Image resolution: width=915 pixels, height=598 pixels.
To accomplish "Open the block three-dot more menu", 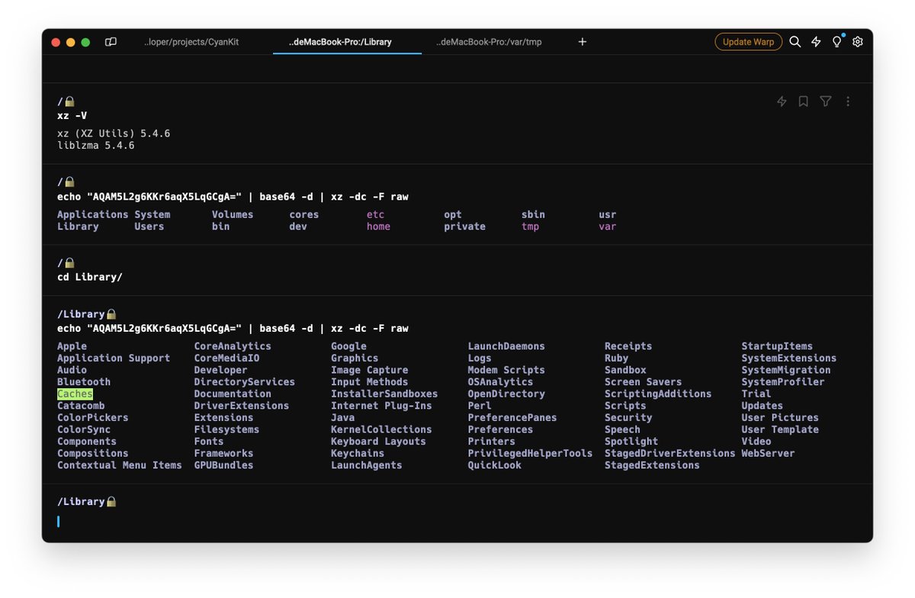I will pyautogui.click(x=848, y=101).
